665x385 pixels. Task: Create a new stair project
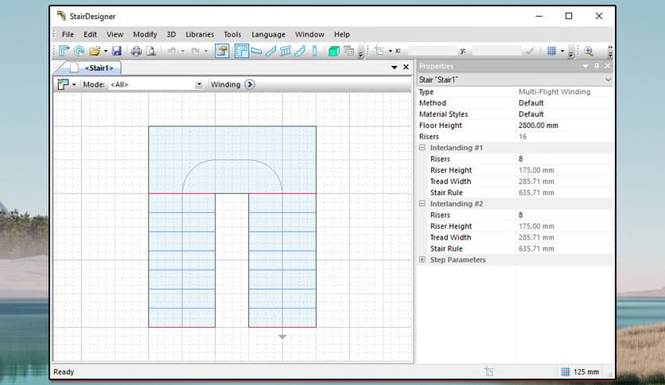click(x=64, y=51)
